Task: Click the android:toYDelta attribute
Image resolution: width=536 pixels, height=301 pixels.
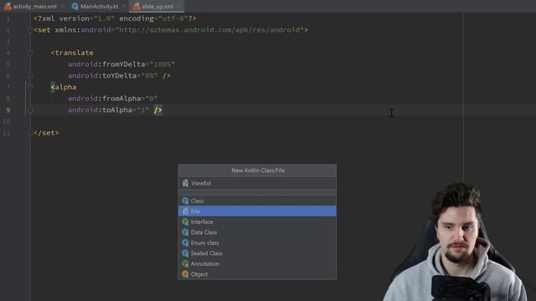Action: click(x=102, y=76)
